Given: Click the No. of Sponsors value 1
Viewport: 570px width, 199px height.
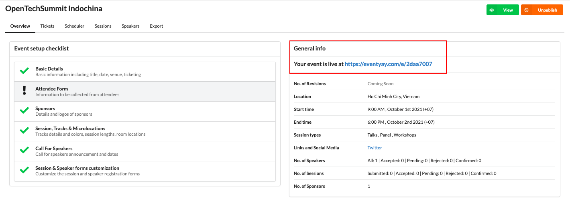Looking at the screenshot, I should pyautogui.click(x=369, y=186).
